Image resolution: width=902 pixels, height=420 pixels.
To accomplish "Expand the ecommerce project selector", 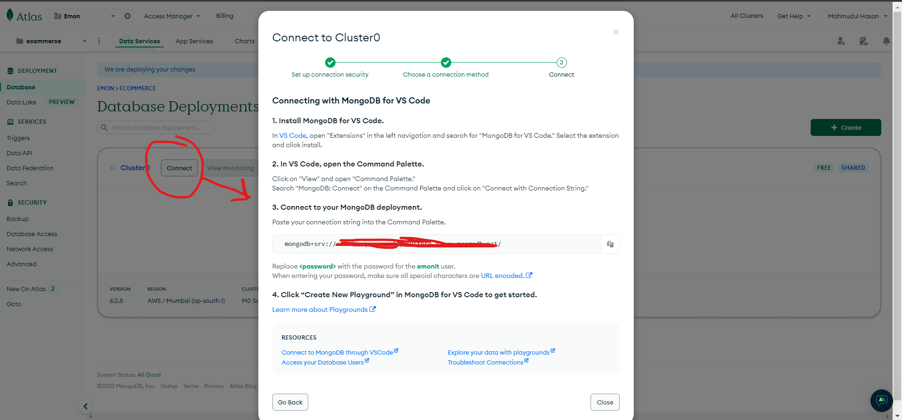I will (x=51, y=41).
